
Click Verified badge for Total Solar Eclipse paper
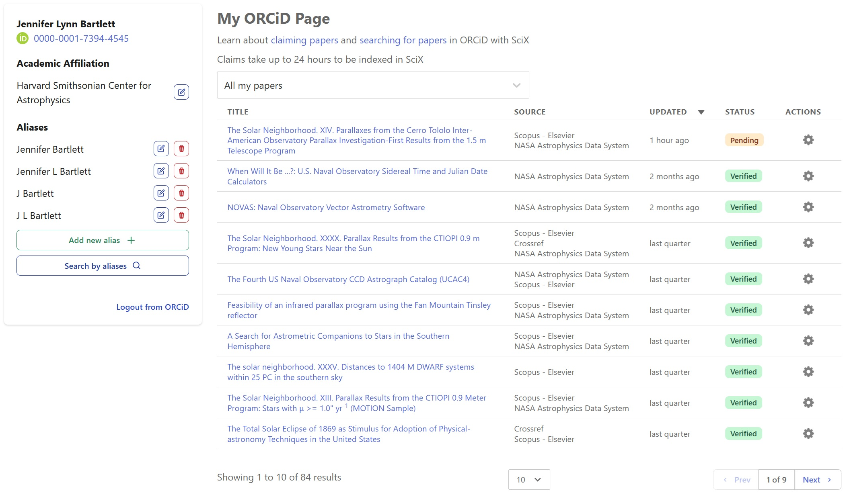click(743, 434)
